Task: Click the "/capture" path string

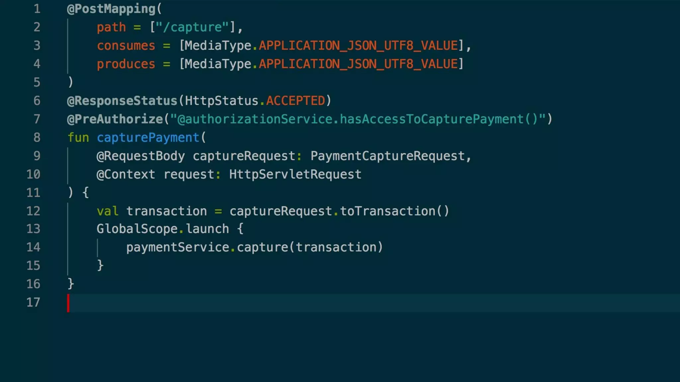Action: [192, 27]
